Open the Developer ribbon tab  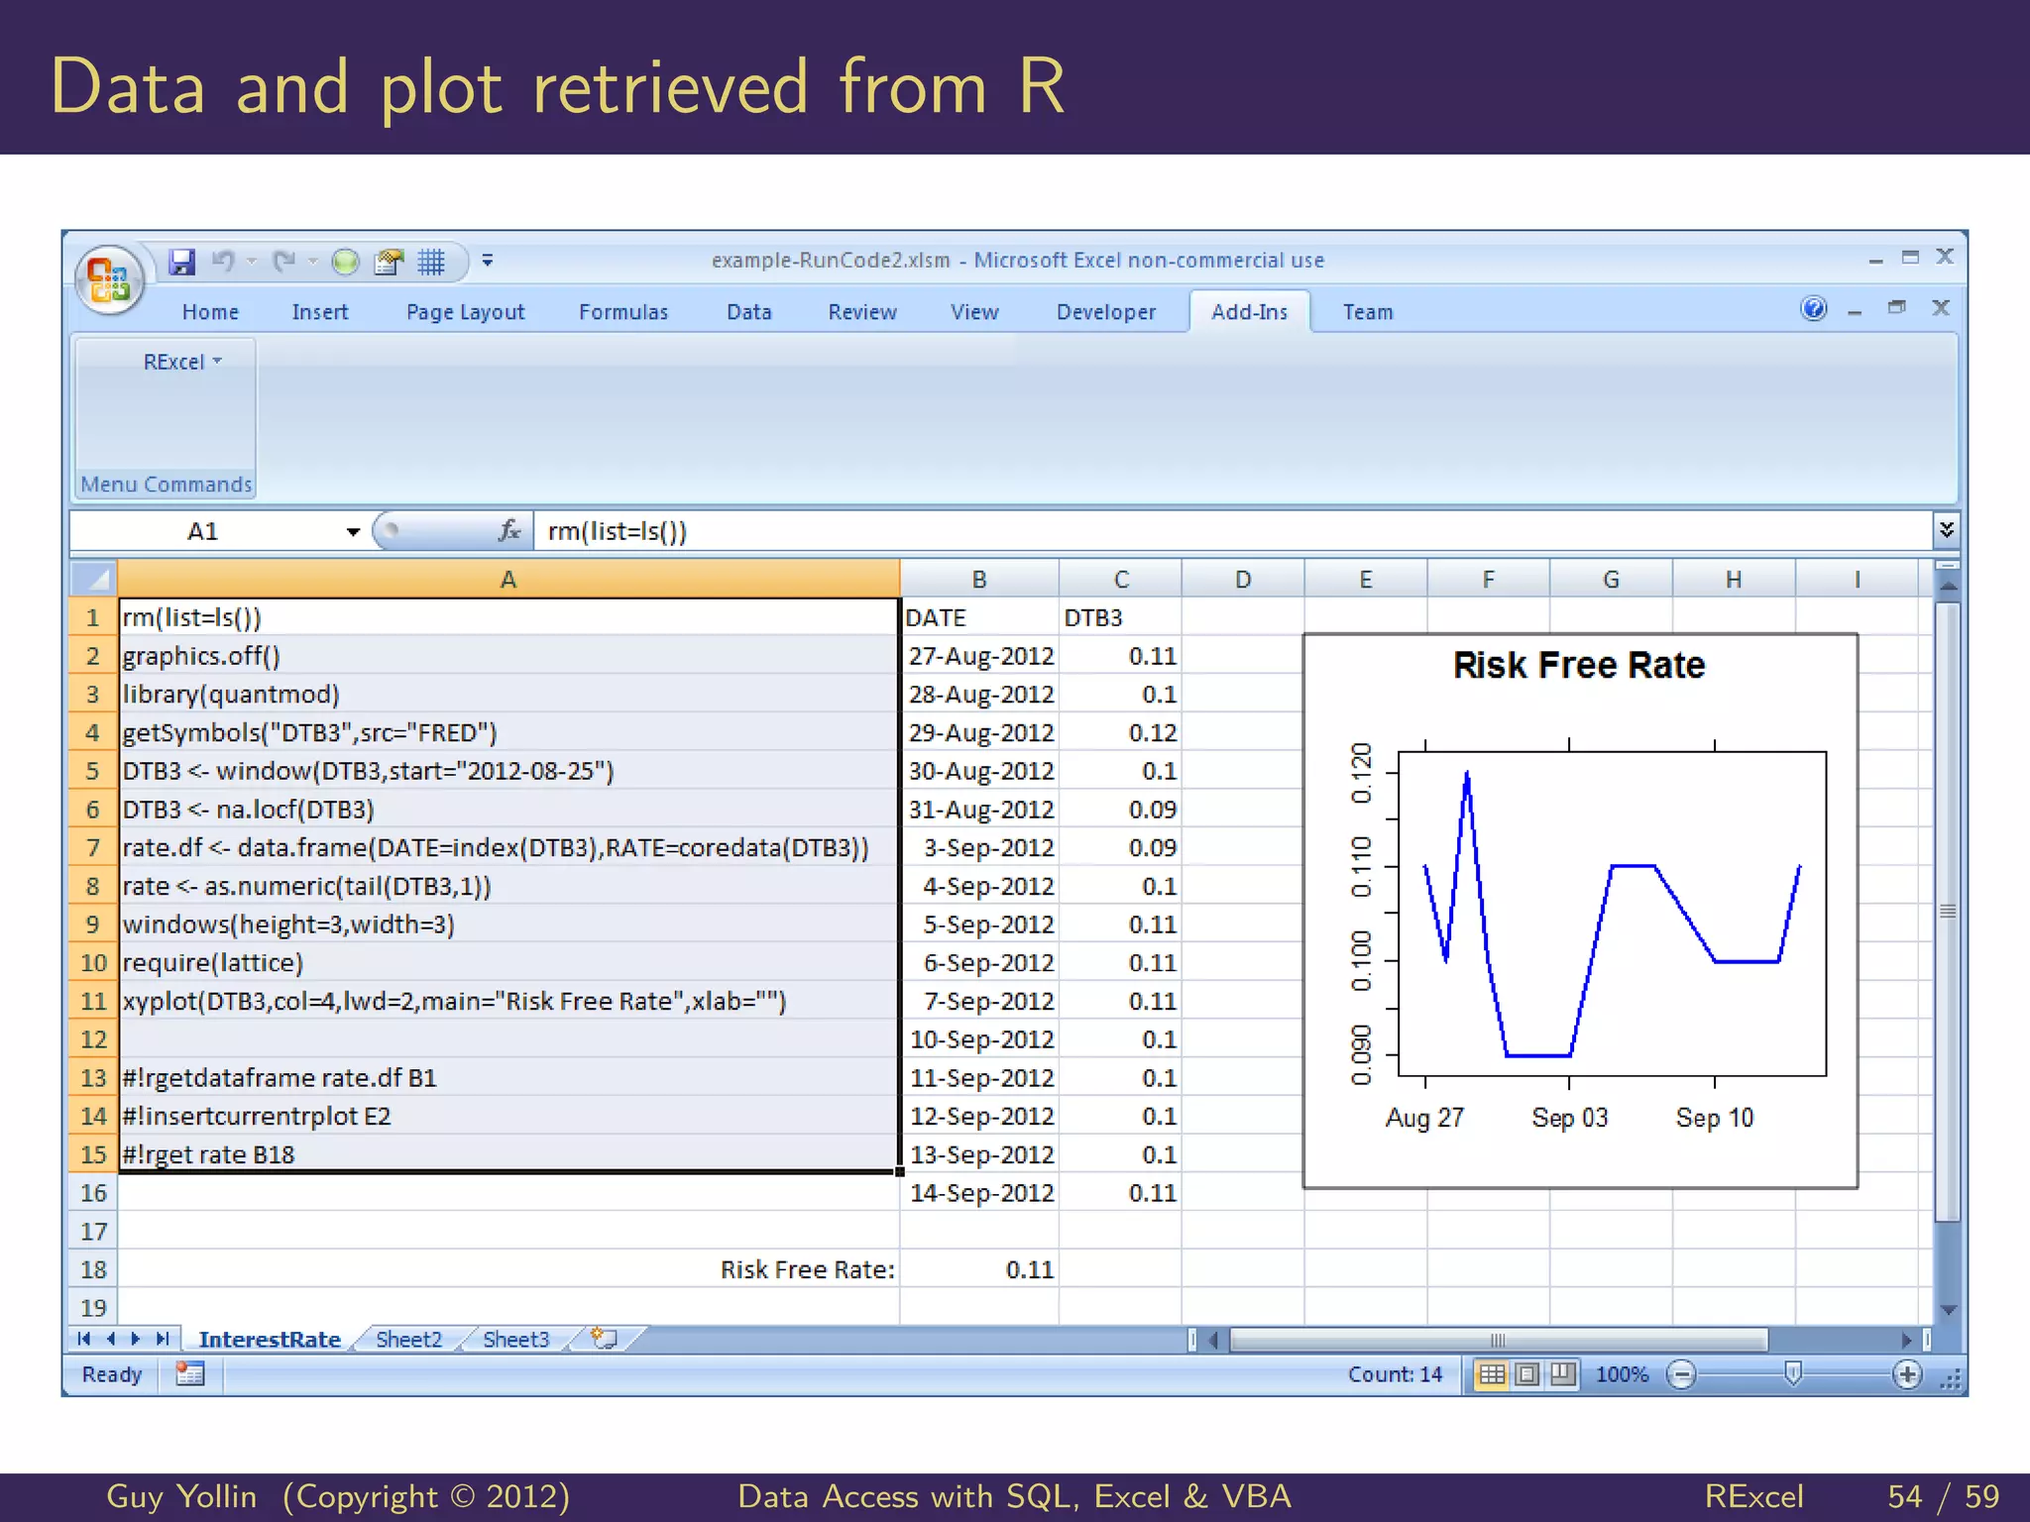click(x=1106, y=312)
